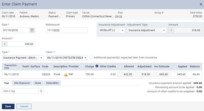Open the calendar date picker icon
The width and height of the screenshot is (204, 111).
coord(32,30)
